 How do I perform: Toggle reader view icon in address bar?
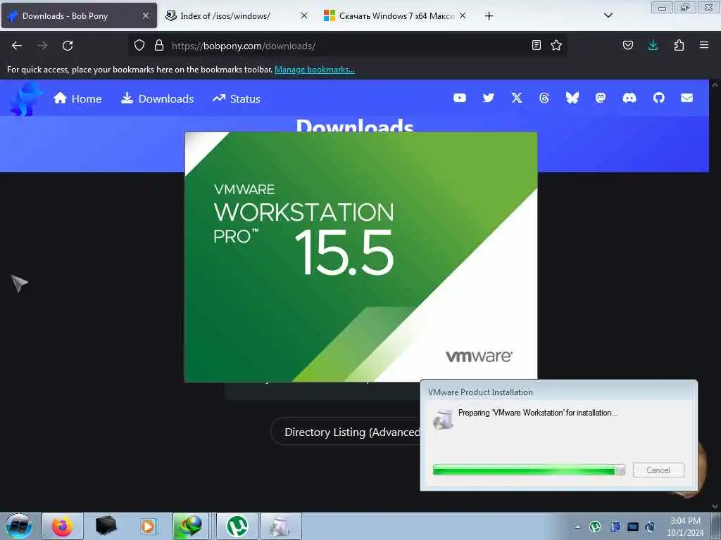536,45
